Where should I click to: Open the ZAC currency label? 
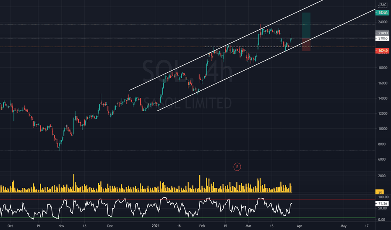point(383,5)
